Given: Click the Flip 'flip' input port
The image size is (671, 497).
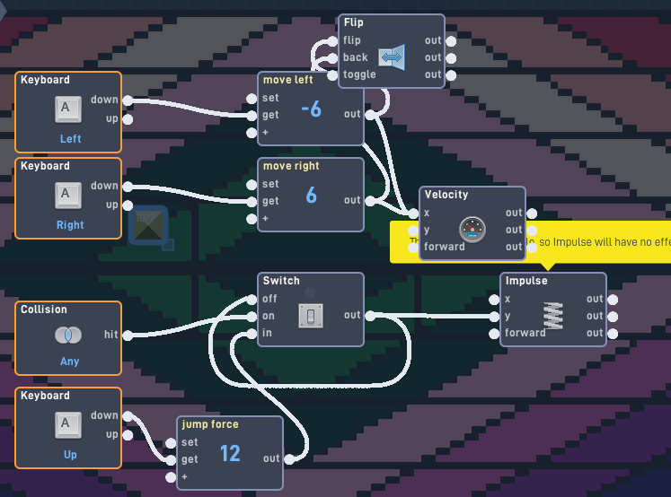Looking at the screenshot, I should (x=332, y=41).
